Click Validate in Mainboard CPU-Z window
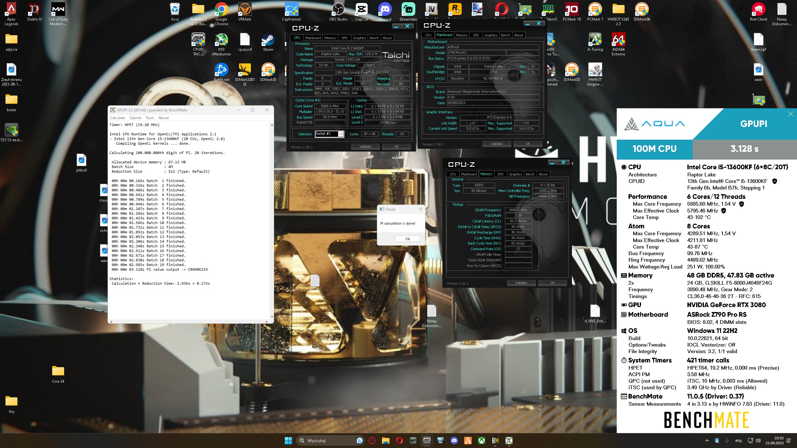Image resolution: width=797 pixels, height=448 pixels. click(497, 144)
